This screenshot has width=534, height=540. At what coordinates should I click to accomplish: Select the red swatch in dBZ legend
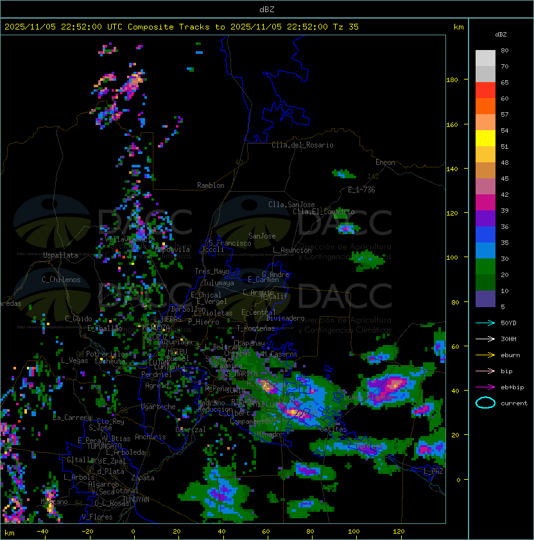(x=485, y=90)
